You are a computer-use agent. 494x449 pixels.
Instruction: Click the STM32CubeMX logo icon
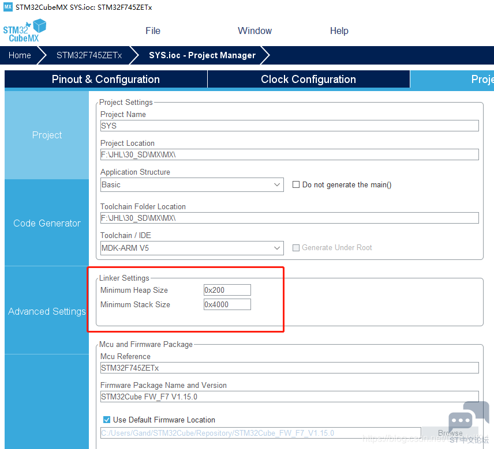tap(25, 31)
